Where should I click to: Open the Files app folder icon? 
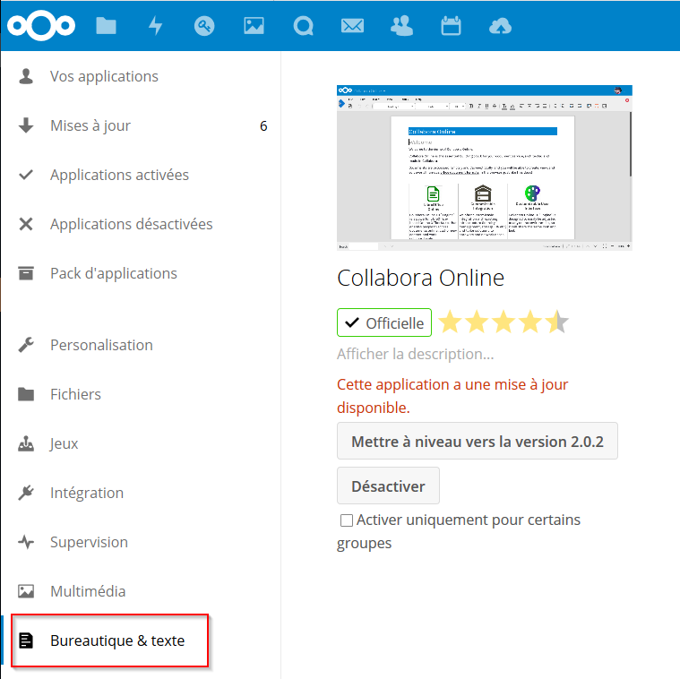(x=106, y=26)
